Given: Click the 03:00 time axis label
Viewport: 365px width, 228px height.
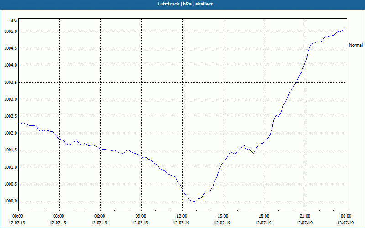Looking at the screenshot, I should coord(60,216).
